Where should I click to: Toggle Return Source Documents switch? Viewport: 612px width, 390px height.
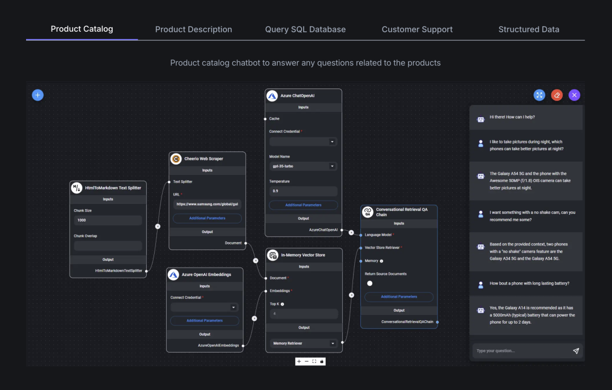click(369, 283)
